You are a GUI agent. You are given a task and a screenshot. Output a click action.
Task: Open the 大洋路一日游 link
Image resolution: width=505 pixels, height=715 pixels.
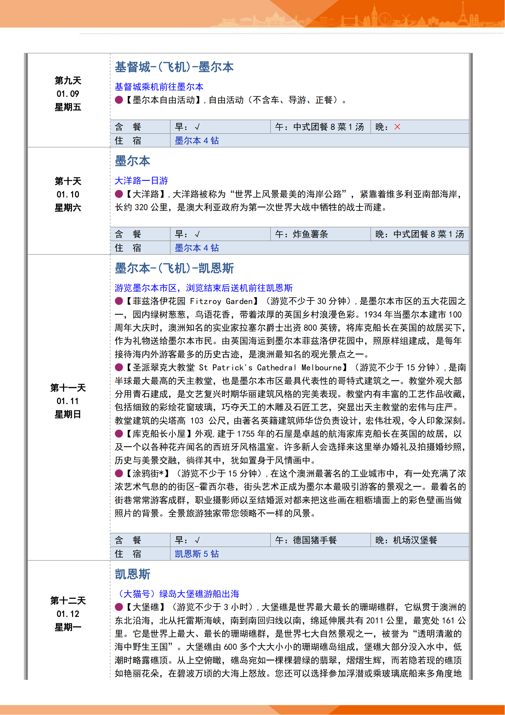[141, 181]
